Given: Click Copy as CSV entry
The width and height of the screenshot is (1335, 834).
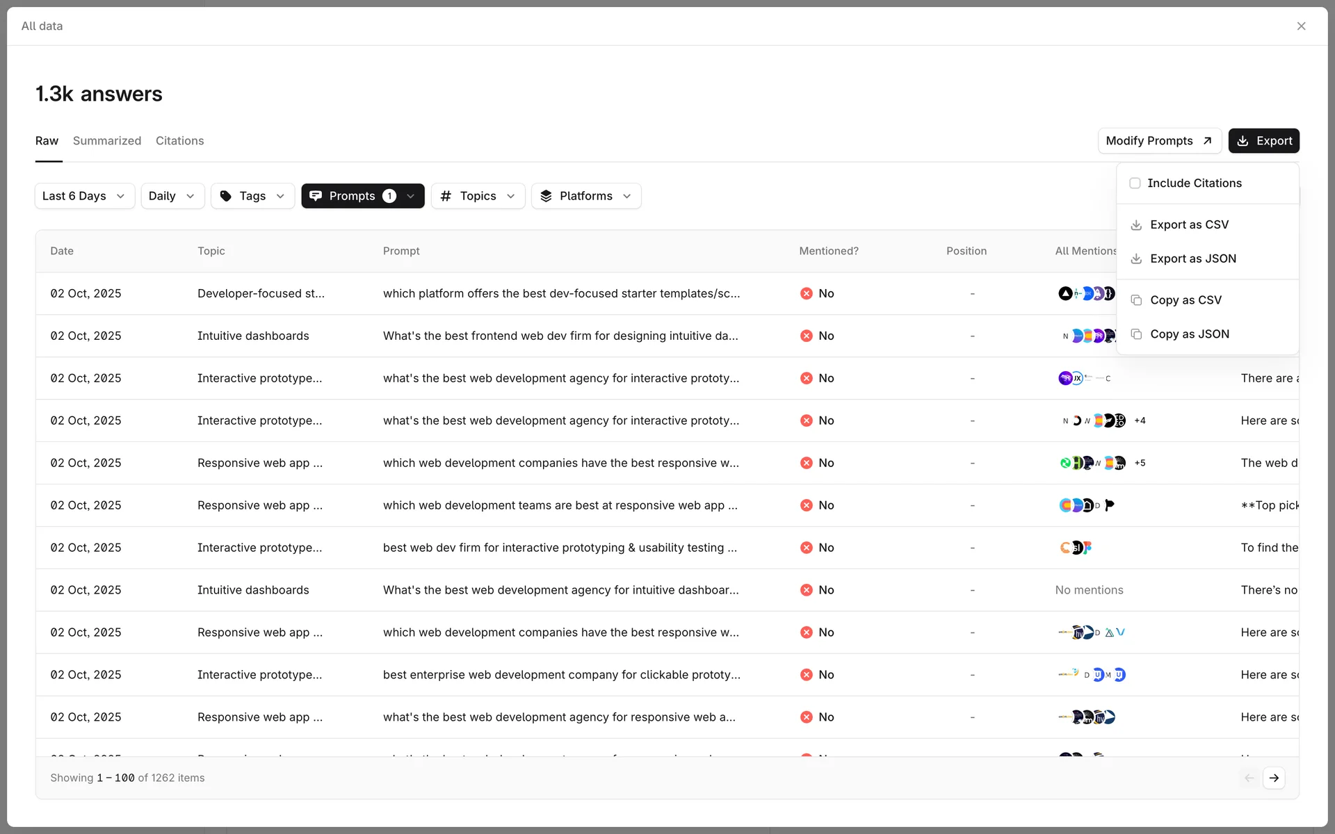Looking at the screenshot, I should pos(1186,300).
